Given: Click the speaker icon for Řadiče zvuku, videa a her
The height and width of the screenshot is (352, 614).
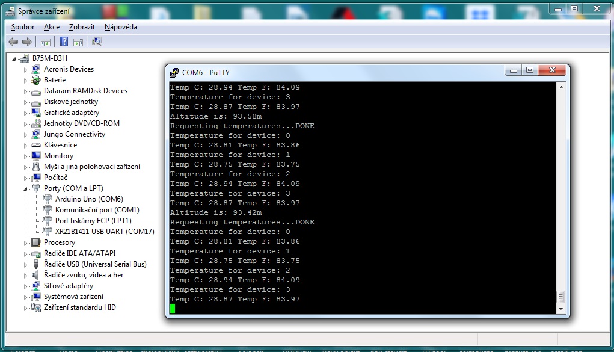Looking at the screenshot, I should pos(36,275).
